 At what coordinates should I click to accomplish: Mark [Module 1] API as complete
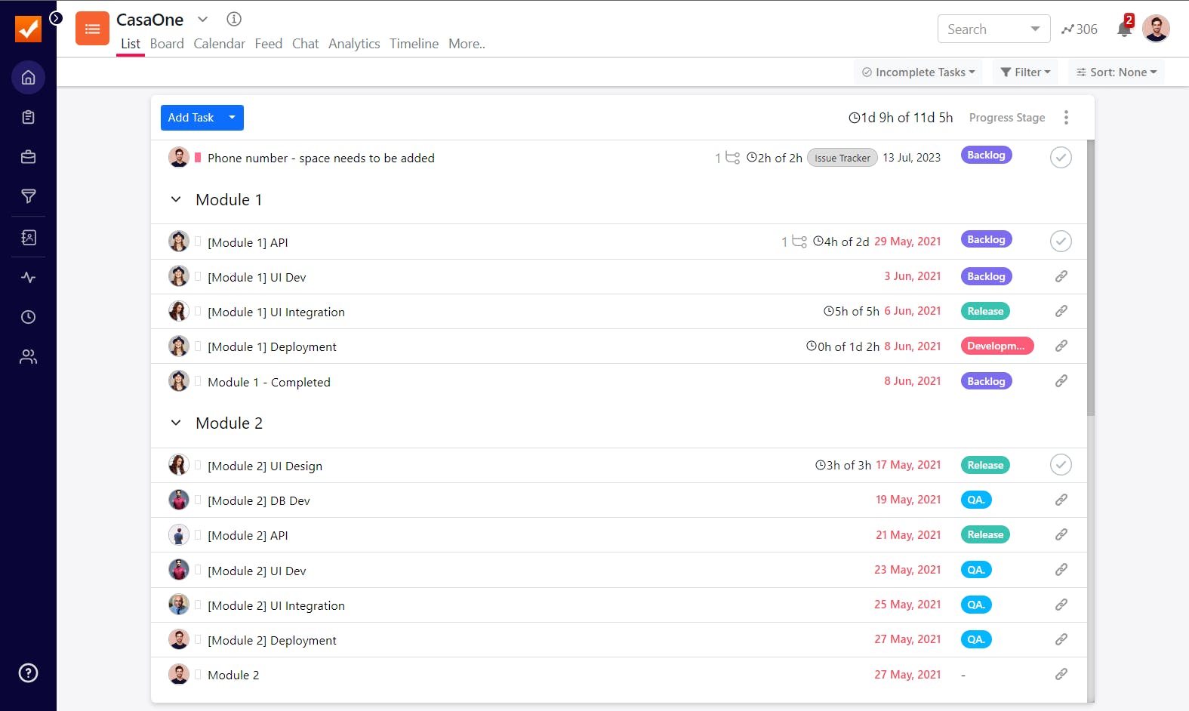pyautogui.click(x=1061, y=241)
